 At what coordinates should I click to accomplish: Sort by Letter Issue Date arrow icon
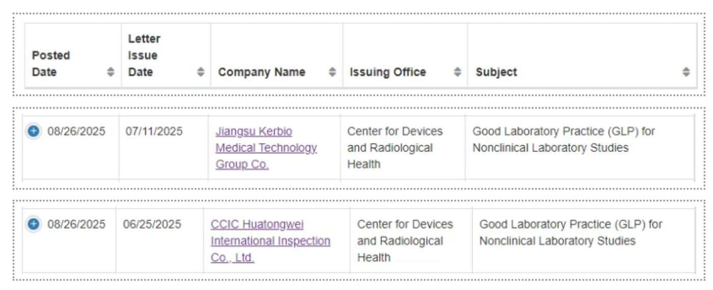tap(201, 72)
